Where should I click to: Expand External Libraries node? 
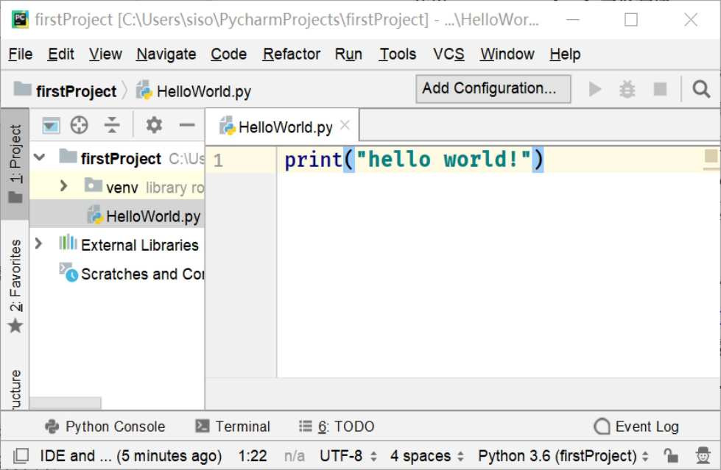pyautogui.click(x=38, y=243)
